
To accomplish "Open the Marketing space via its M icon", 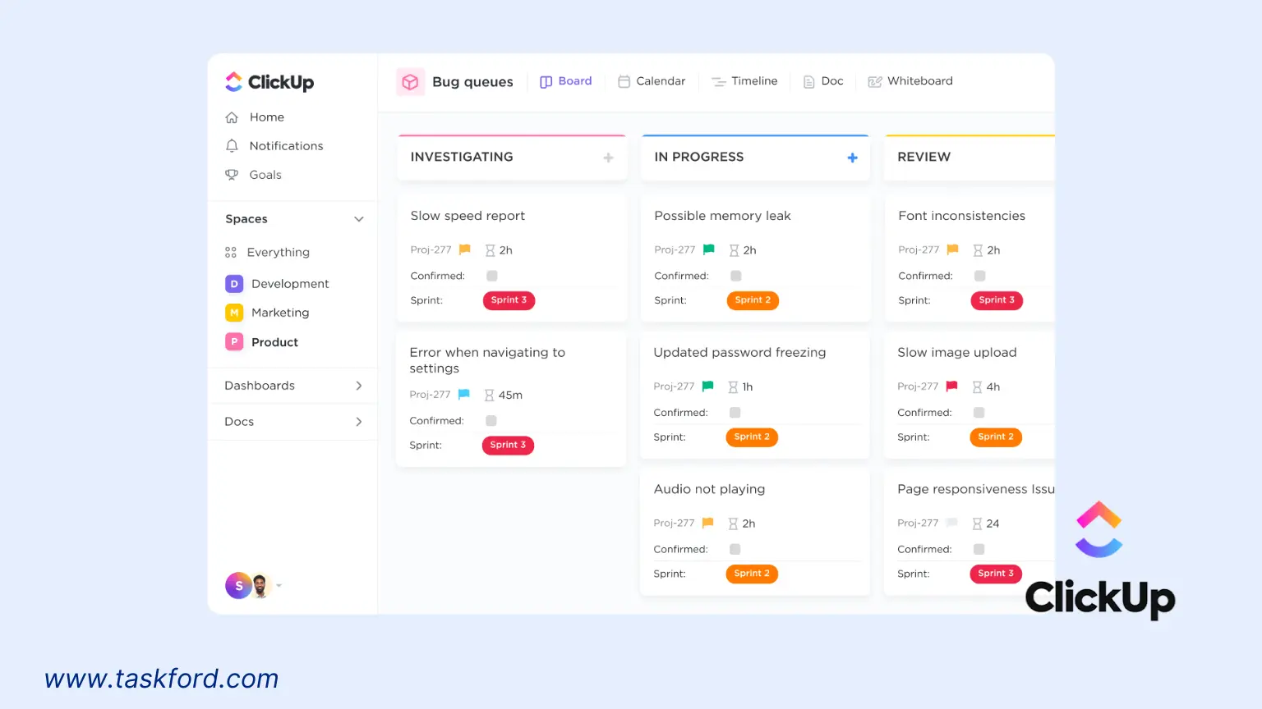I will click(234, 313).
